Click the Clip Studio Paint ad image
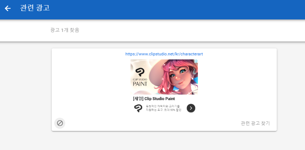 pyautogui.click(x=164, y=77)
